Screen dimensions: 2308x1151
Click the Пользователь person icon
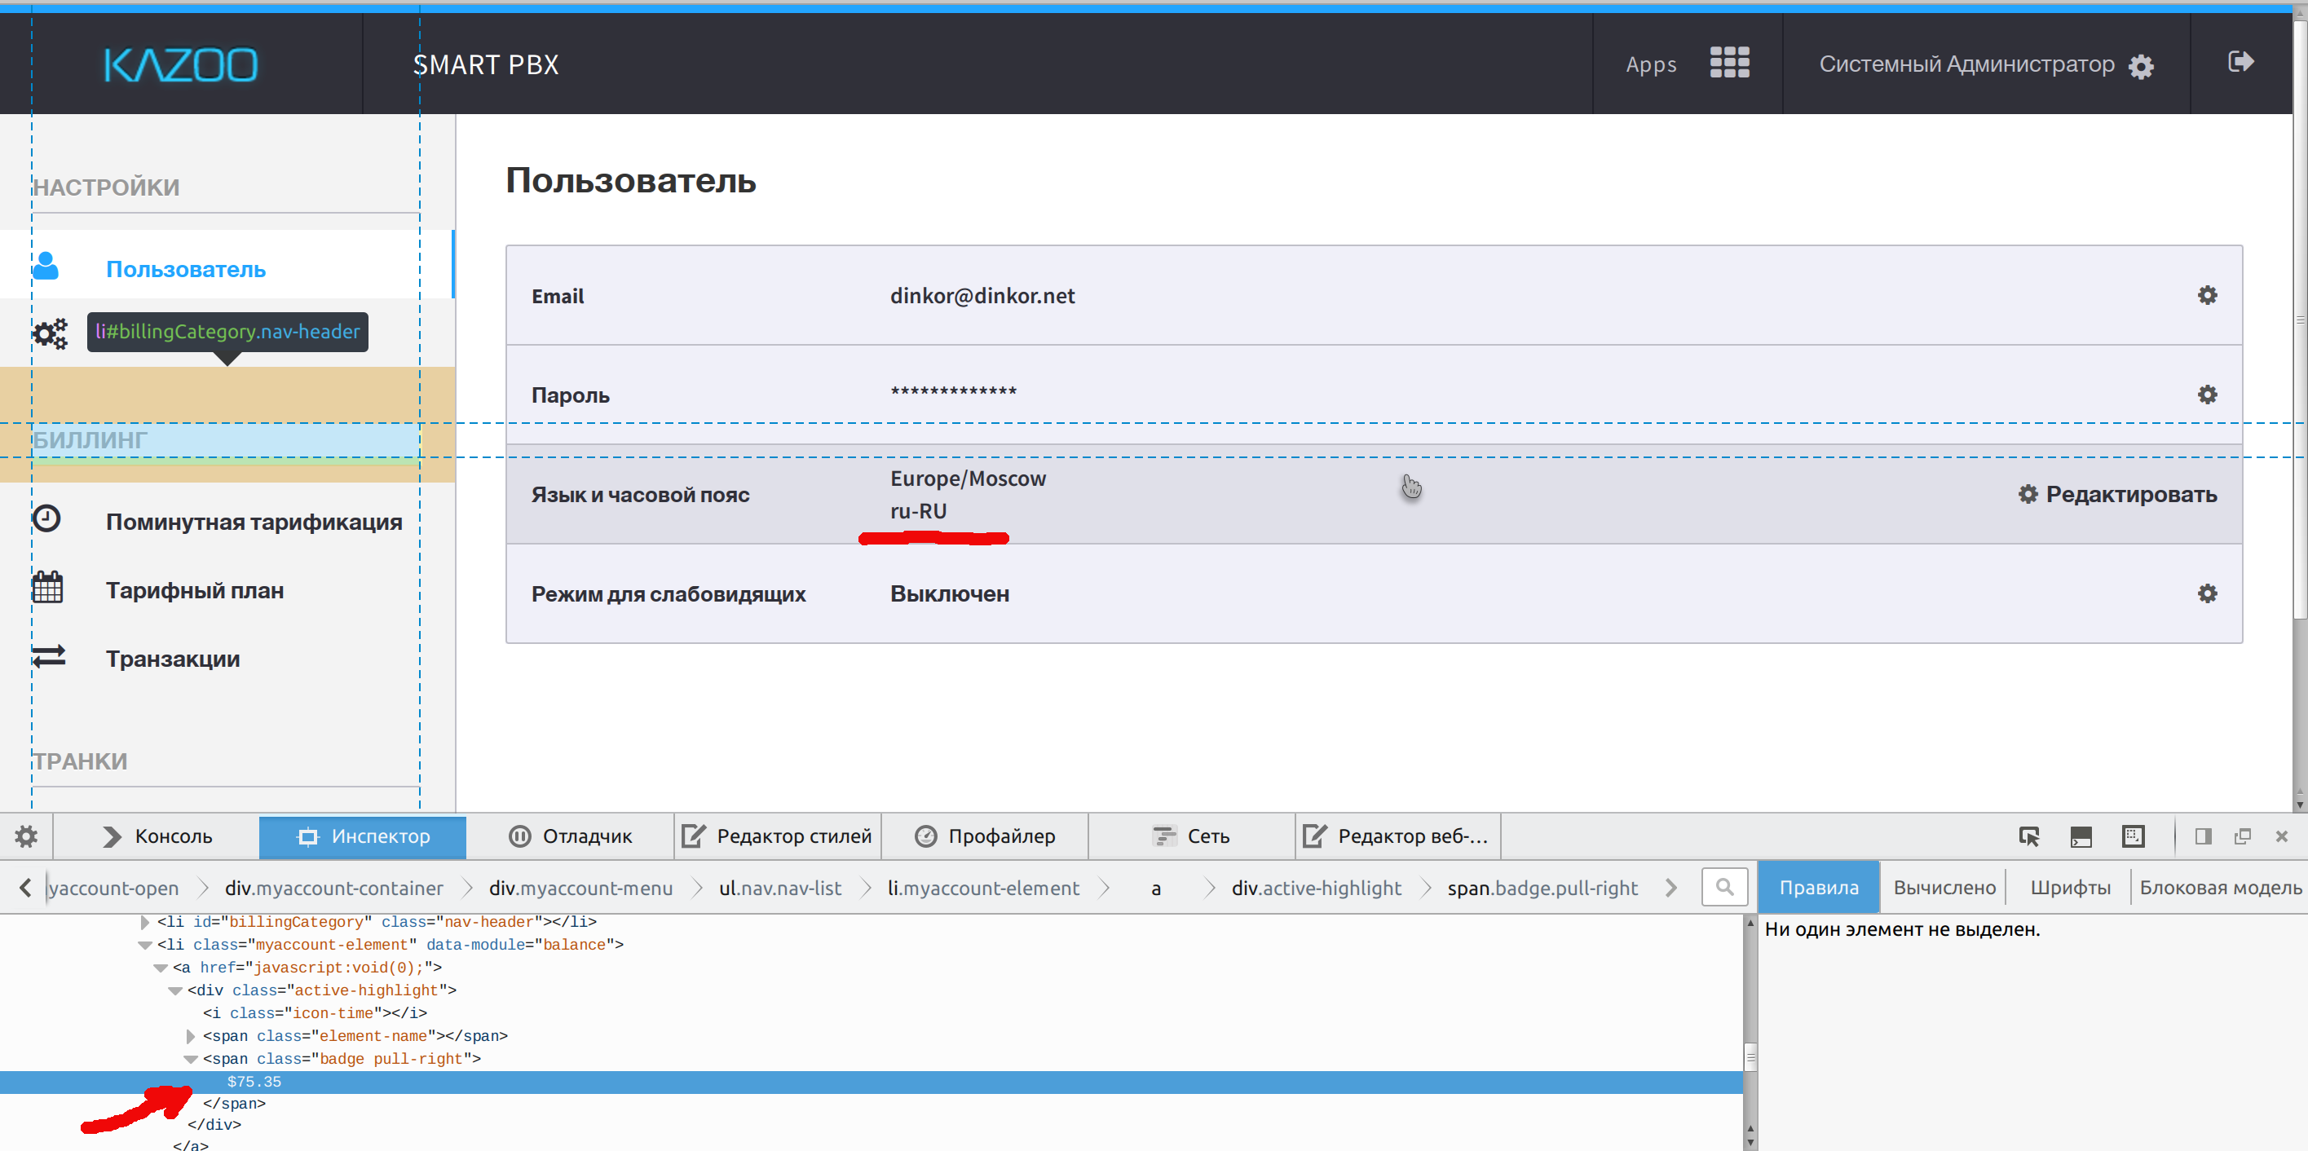46,266
